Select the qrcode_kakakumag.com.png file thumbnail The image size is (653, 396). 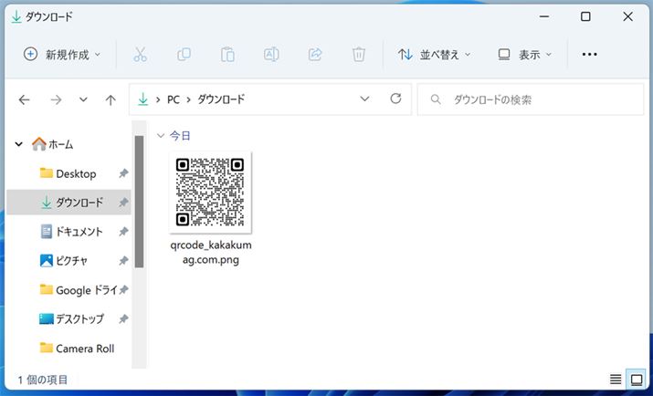coord(210,193)
